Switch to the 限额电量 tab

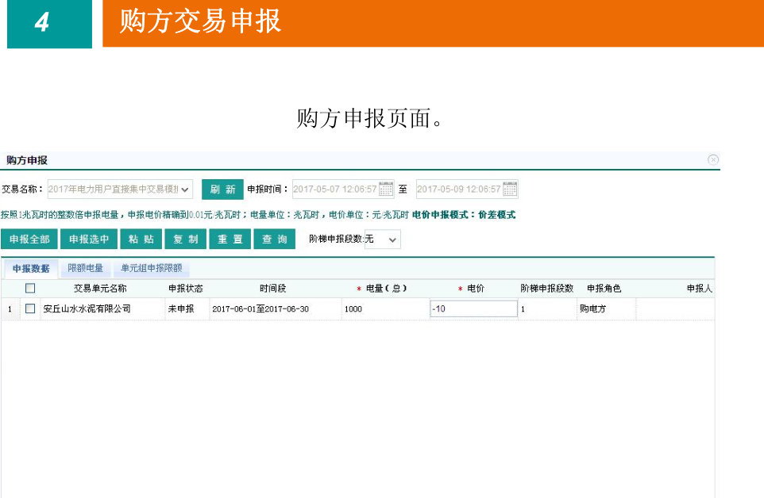(86, 269)
